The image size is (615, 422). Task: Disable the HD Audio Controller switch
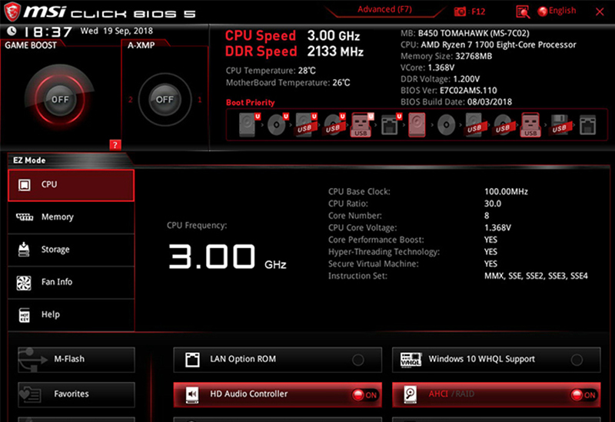[x=364, y=394]
